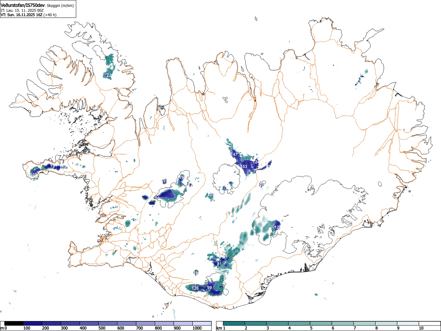This screenshot has height=331, width=441.
Task: Click the 700–800 m legend swatch
Action: coord(145,323)
